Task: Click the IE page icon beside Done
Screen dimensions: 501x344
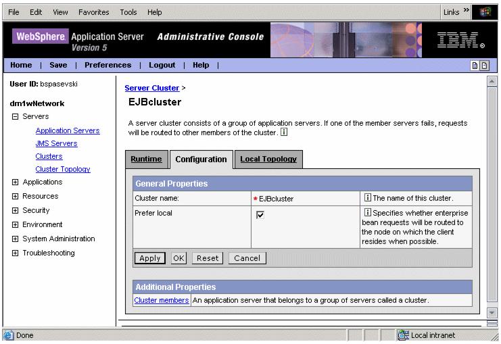Action: click(8, 335)
